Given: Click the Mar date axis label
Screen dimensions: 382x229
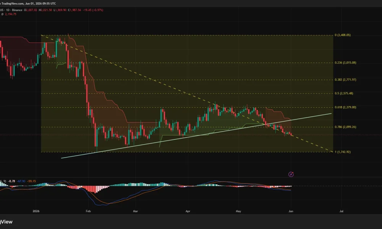Looking at the screenshot, I should coord(136,211).
